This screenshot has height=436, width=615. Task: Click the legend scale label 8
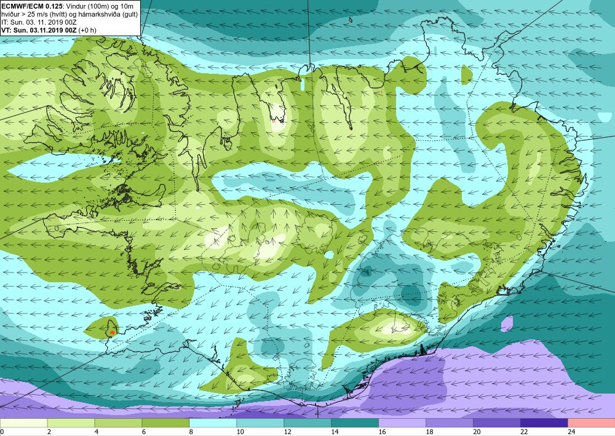192,432
